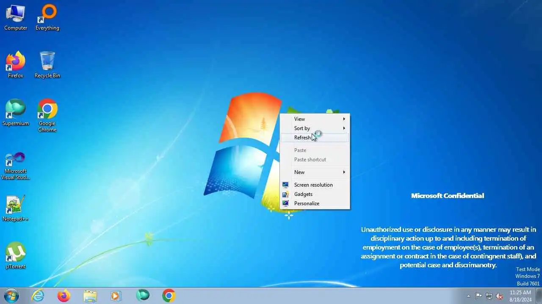The image size is (542, 304).
Task: Open the Sort by submenu
Action: (x=315, y=128)
